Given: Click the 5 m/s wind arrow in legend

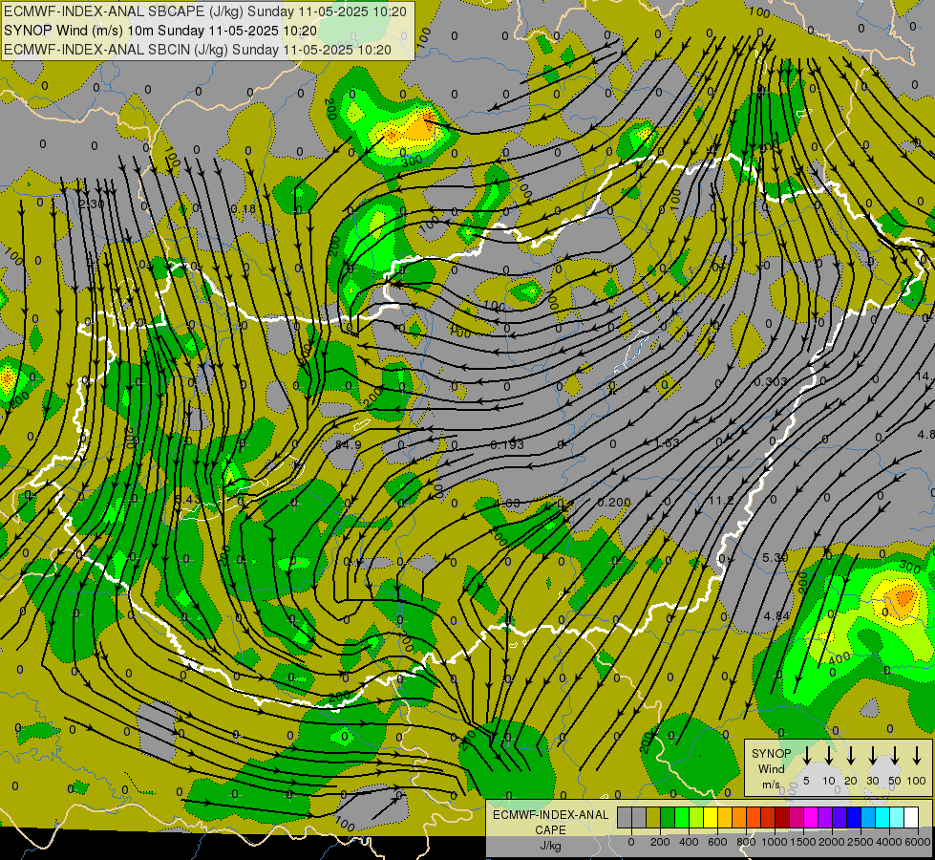Looking at the screenshot, I should (806, 756).
